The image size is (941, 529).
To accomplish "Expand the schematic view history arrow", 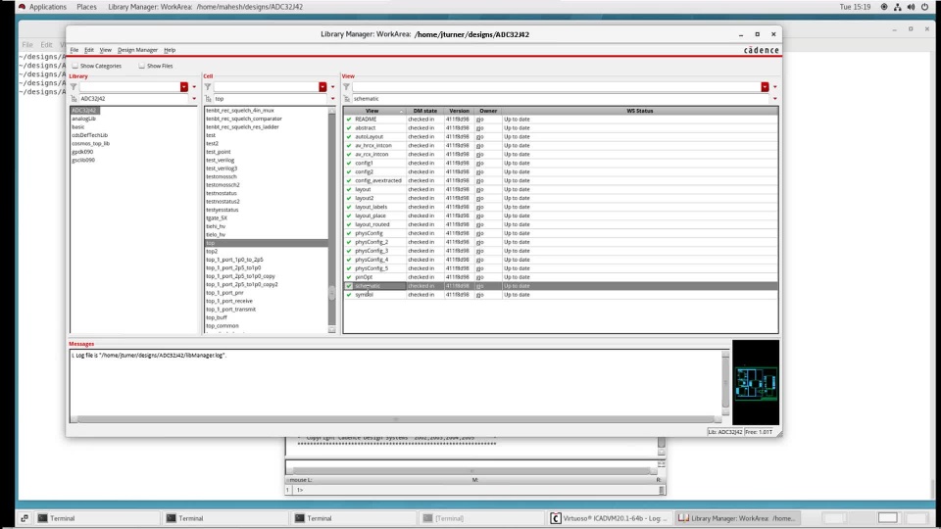I will [x=775, y=98].
